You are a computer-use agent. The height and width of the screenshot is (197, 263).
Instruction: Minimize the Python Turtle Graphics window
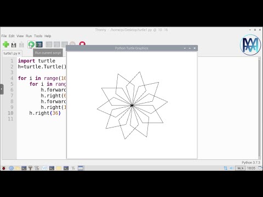(185, 48)
